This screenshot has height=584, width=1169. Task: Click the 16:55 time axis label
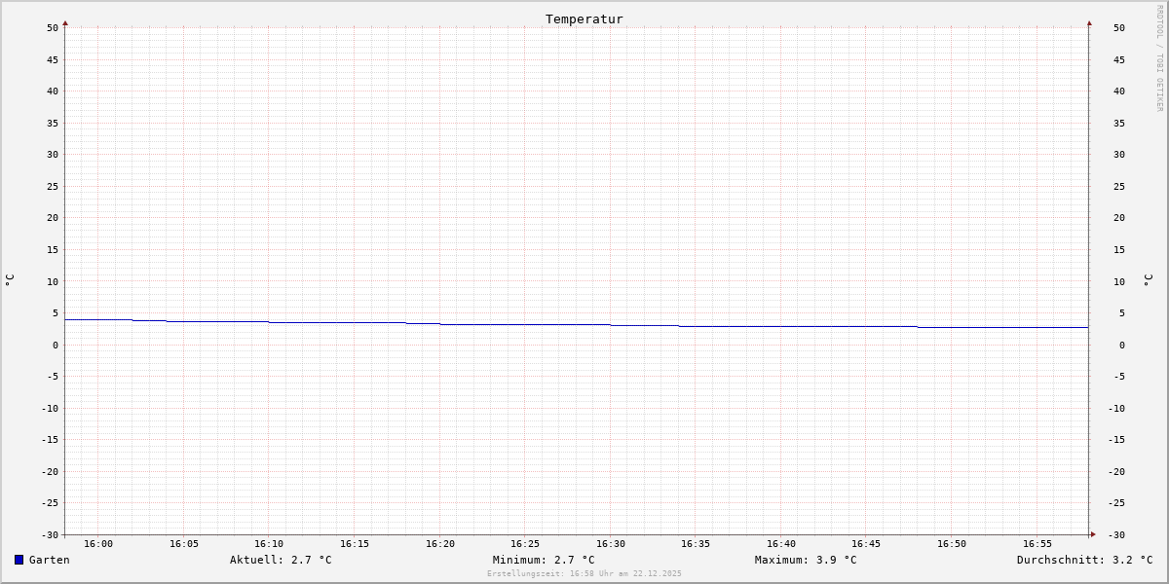(1037, 544)
